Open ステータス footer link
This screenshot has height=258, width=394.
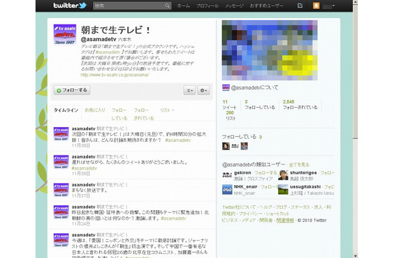click(x=300, y=207)
